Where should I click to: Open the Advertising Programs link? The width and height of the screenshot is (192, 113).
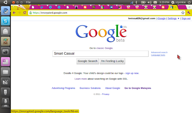click(63, 88)
